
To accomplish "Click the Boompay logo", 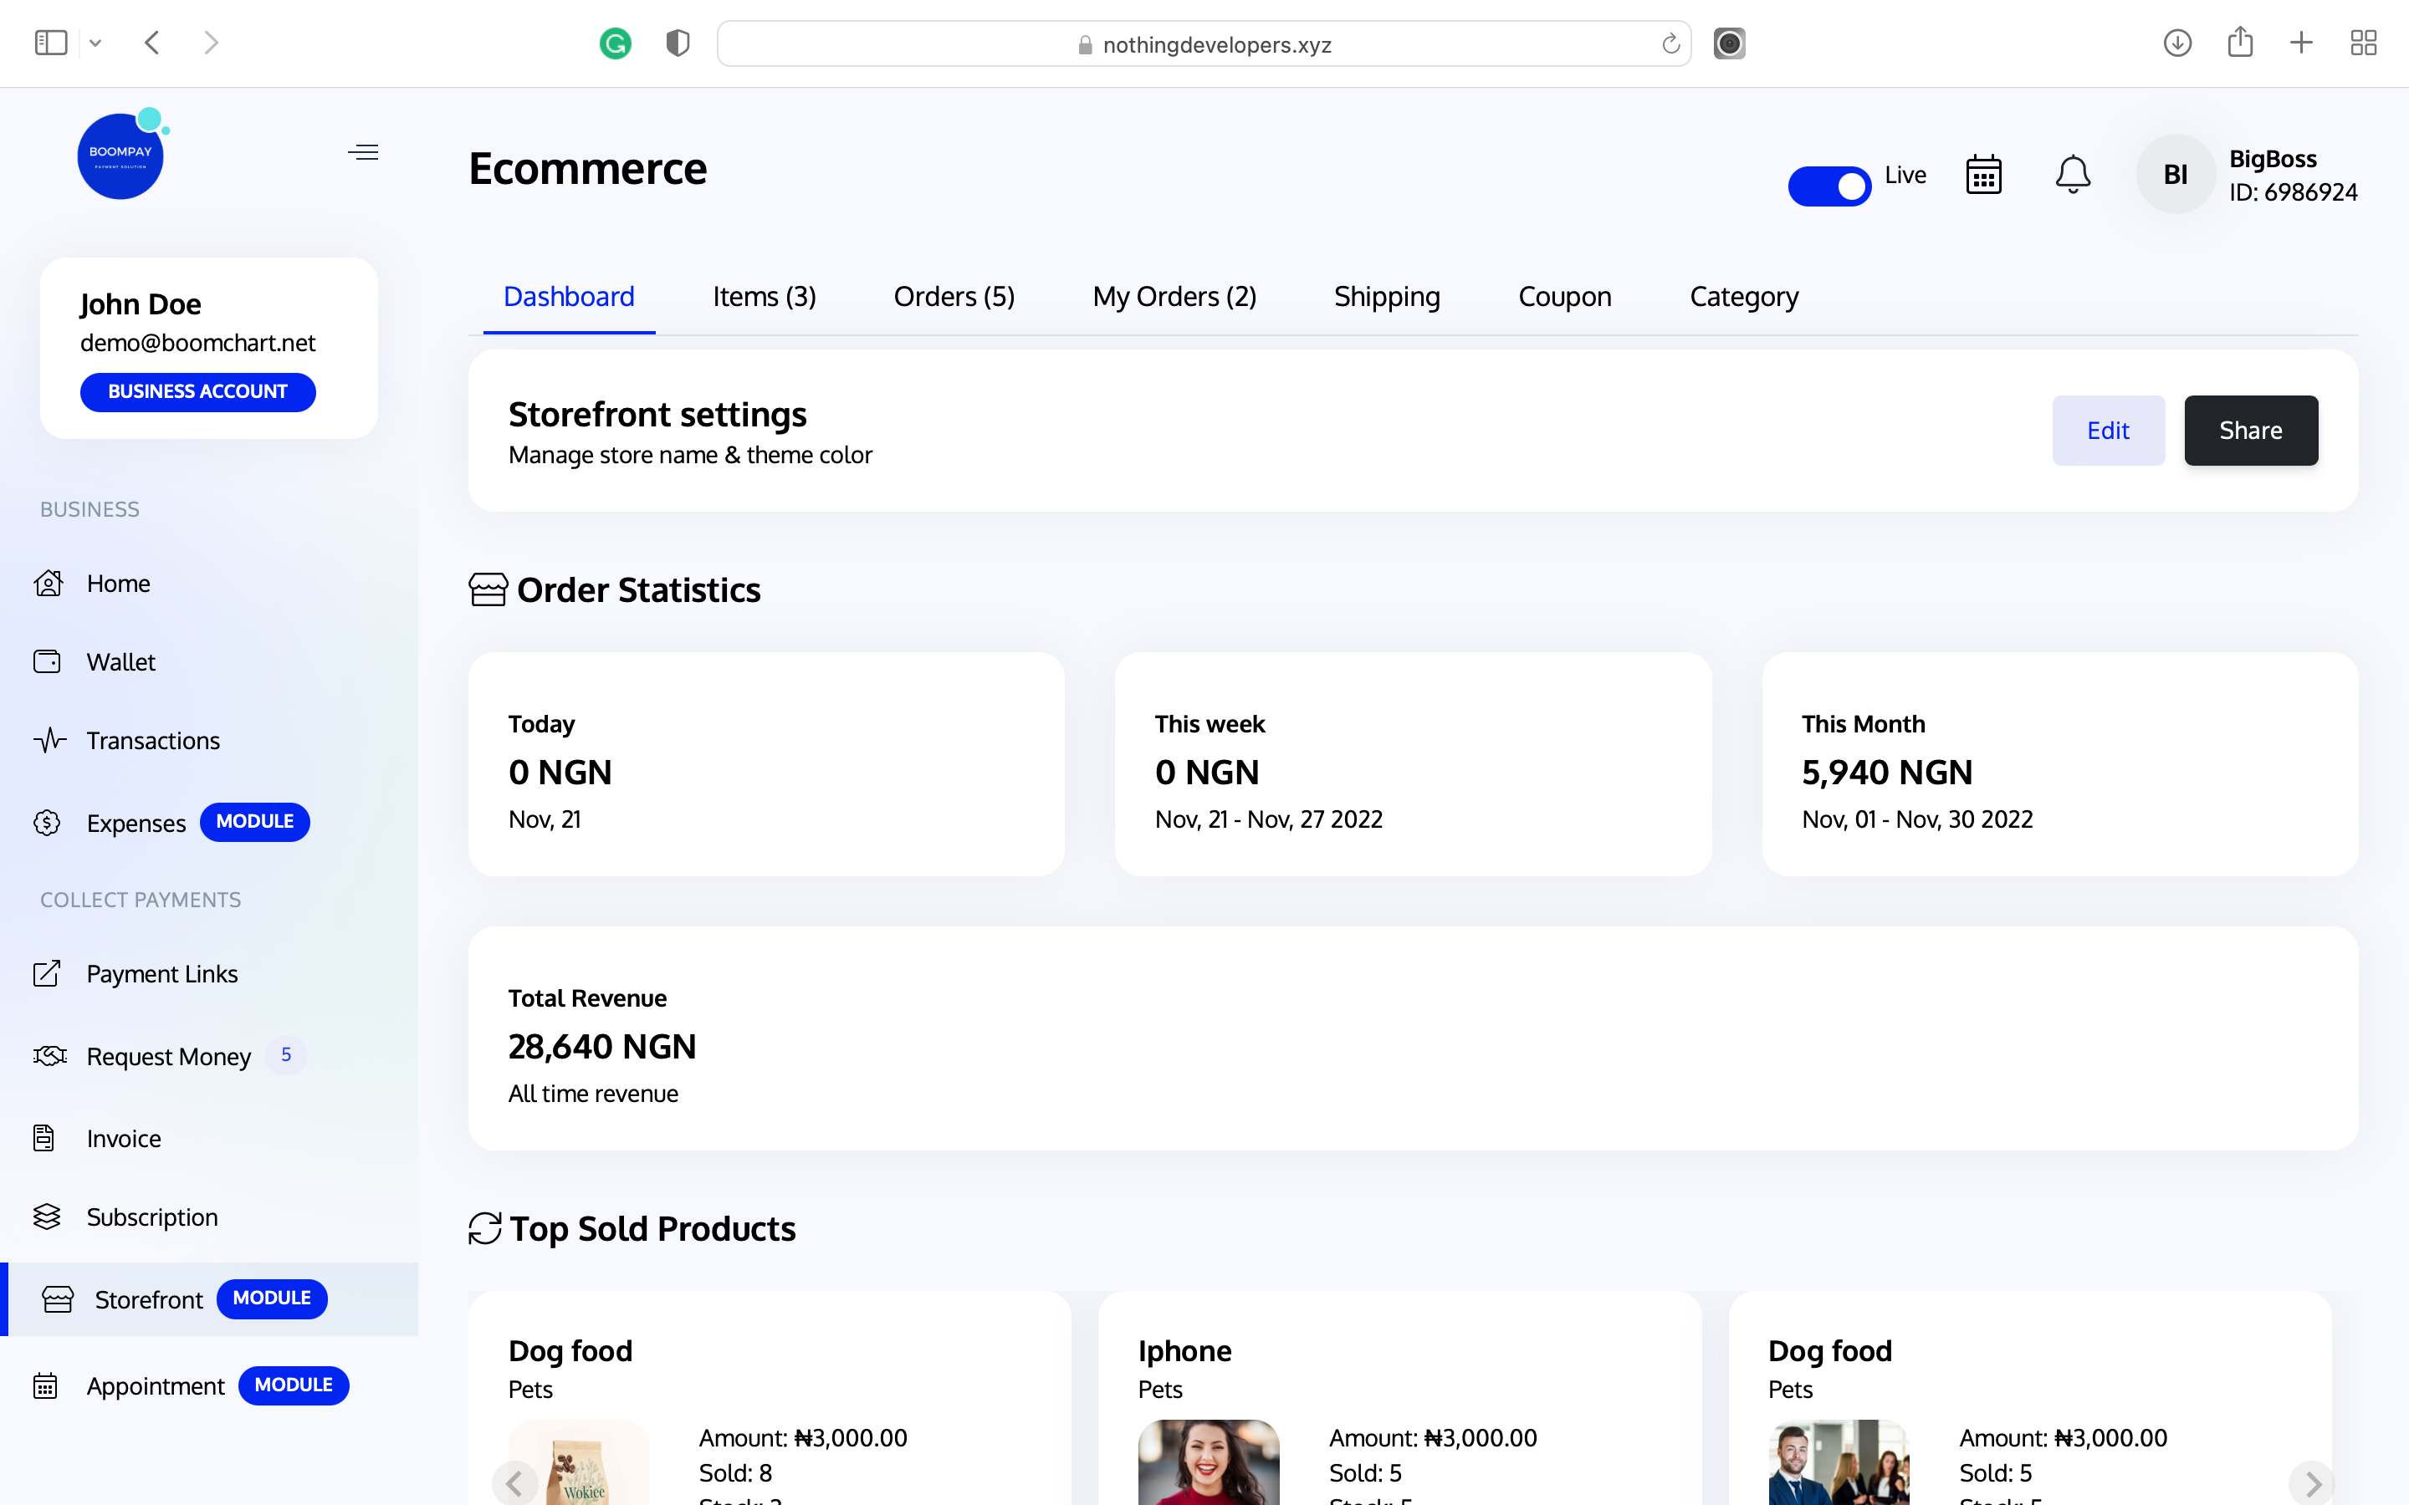I will (120, 155).
